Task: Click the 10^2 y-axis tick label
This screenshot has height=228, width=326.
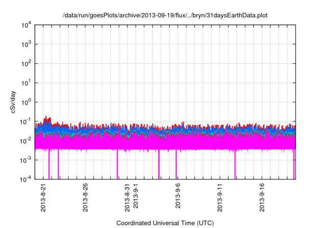Action: click(x=26, y=64)
